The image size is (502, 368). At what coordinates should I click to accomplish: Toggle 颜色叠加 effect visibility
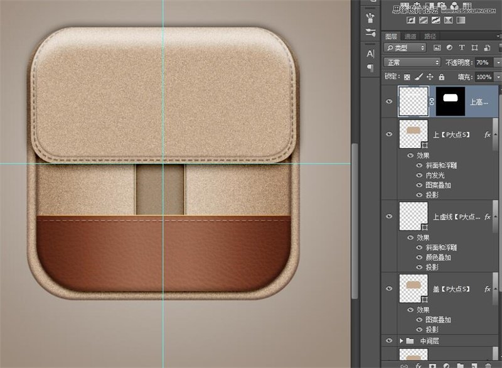(x=419, y=257)
